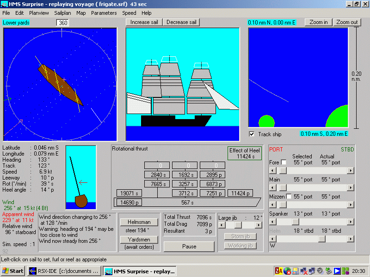Click the 14690 p thrust value
The image size is (370, 277).
(x=129, y=203)
